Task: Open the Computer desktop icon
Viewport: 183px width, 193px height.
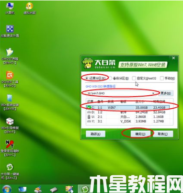Action: pyautogui.click(x=10, y=9)
